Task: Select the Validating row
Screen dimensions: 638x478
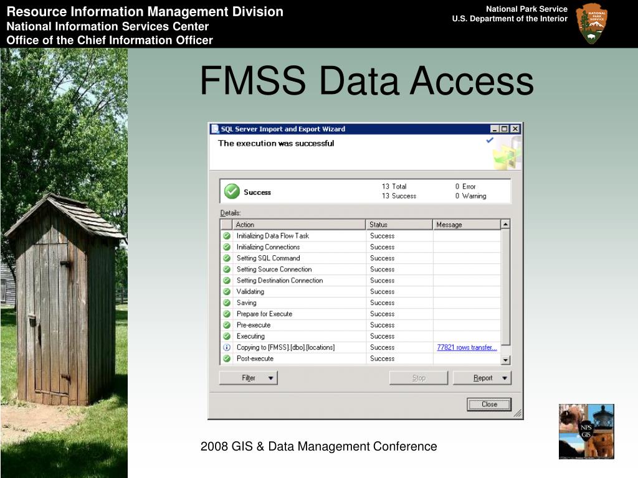Action: tap(361, 291)
